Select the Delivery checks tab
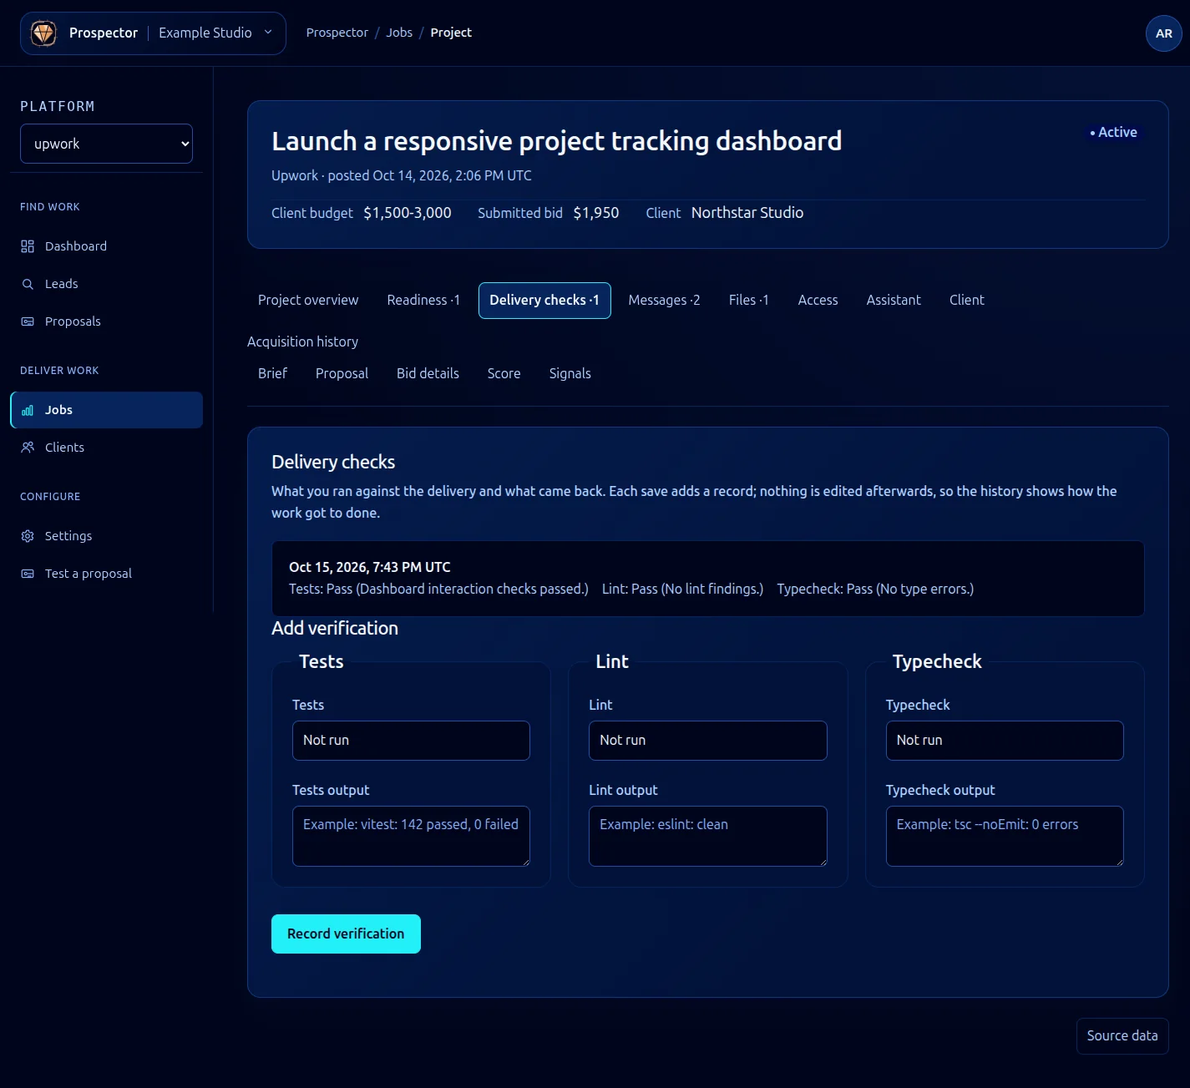This screenshot has height=1088, width=1190. [x=544, y=301]
